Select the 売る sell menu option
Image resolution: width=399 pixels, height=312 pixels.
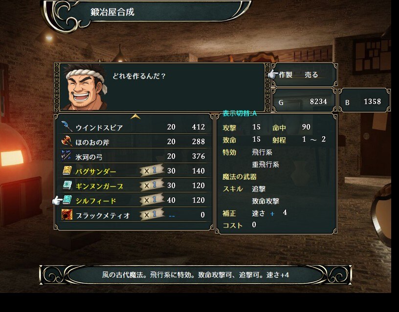coord(311,75)
